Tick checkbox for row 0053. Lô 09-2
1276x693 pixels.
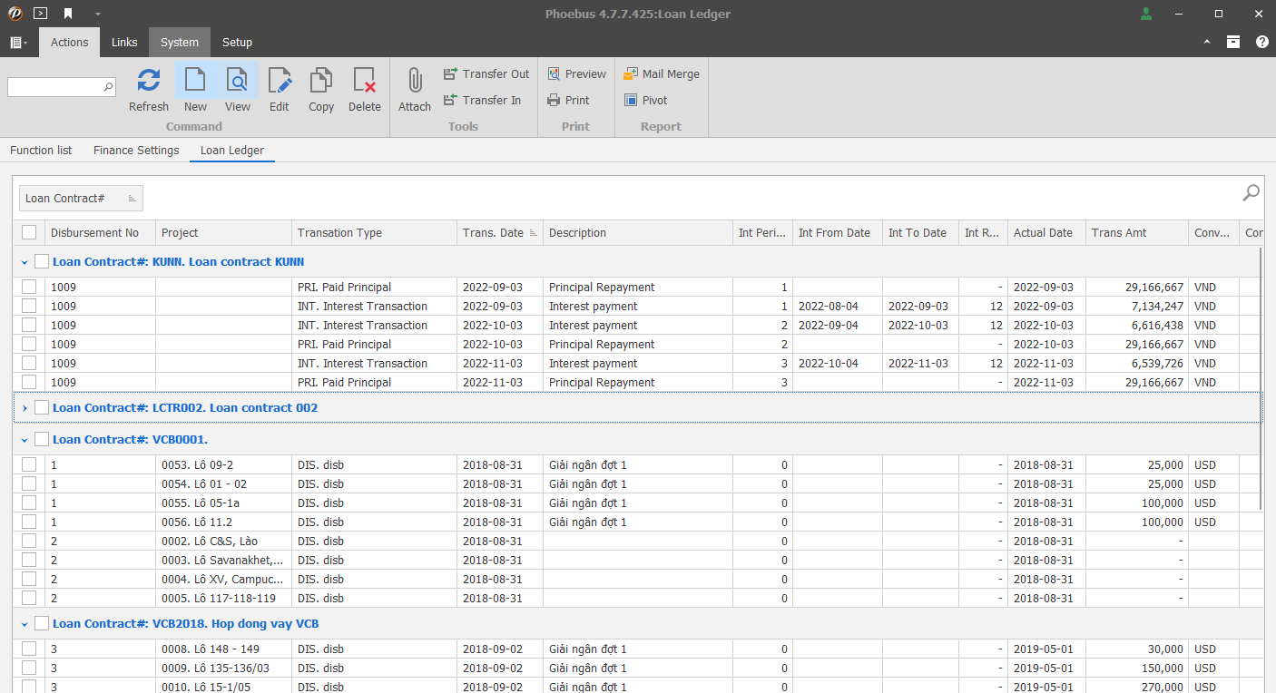pyautogui.click(x=29, y=465)
